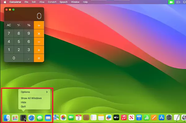The width and height of the screenshot is (186, 123).
Task: Open TextEdit from the Dock
Action: [177, 117]
